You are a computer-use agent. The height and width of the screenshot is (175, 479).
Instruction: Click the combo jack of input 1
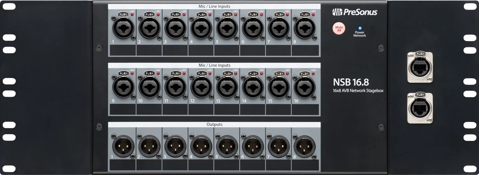pos(124,28)
